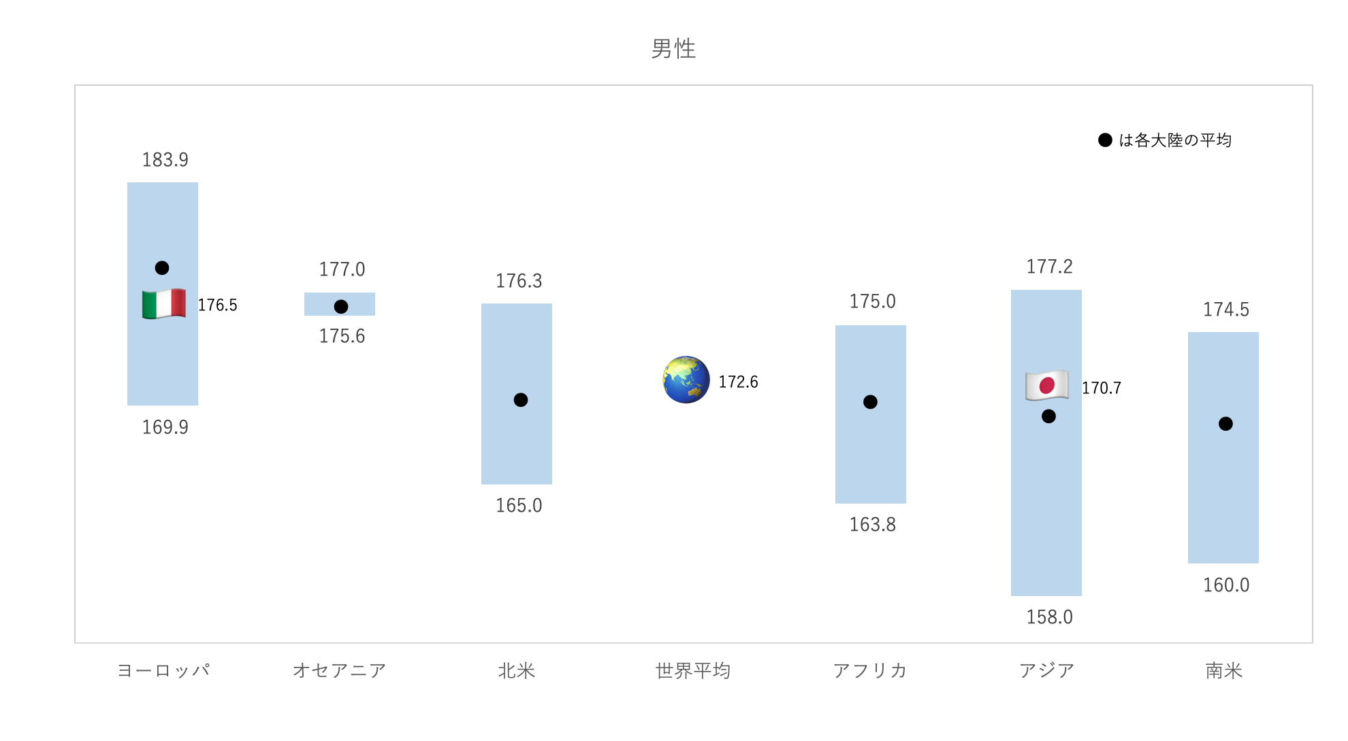This screenshot has width=1348, height=741.
Task: Select the Africa average black dot
Action: pyautogui.click(x=870, y=402)
